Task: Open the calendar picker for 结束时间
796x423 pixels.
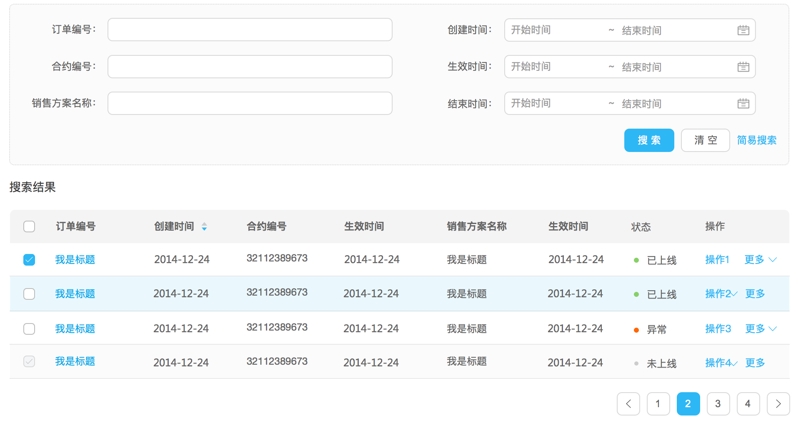Action: click(743, 103)
